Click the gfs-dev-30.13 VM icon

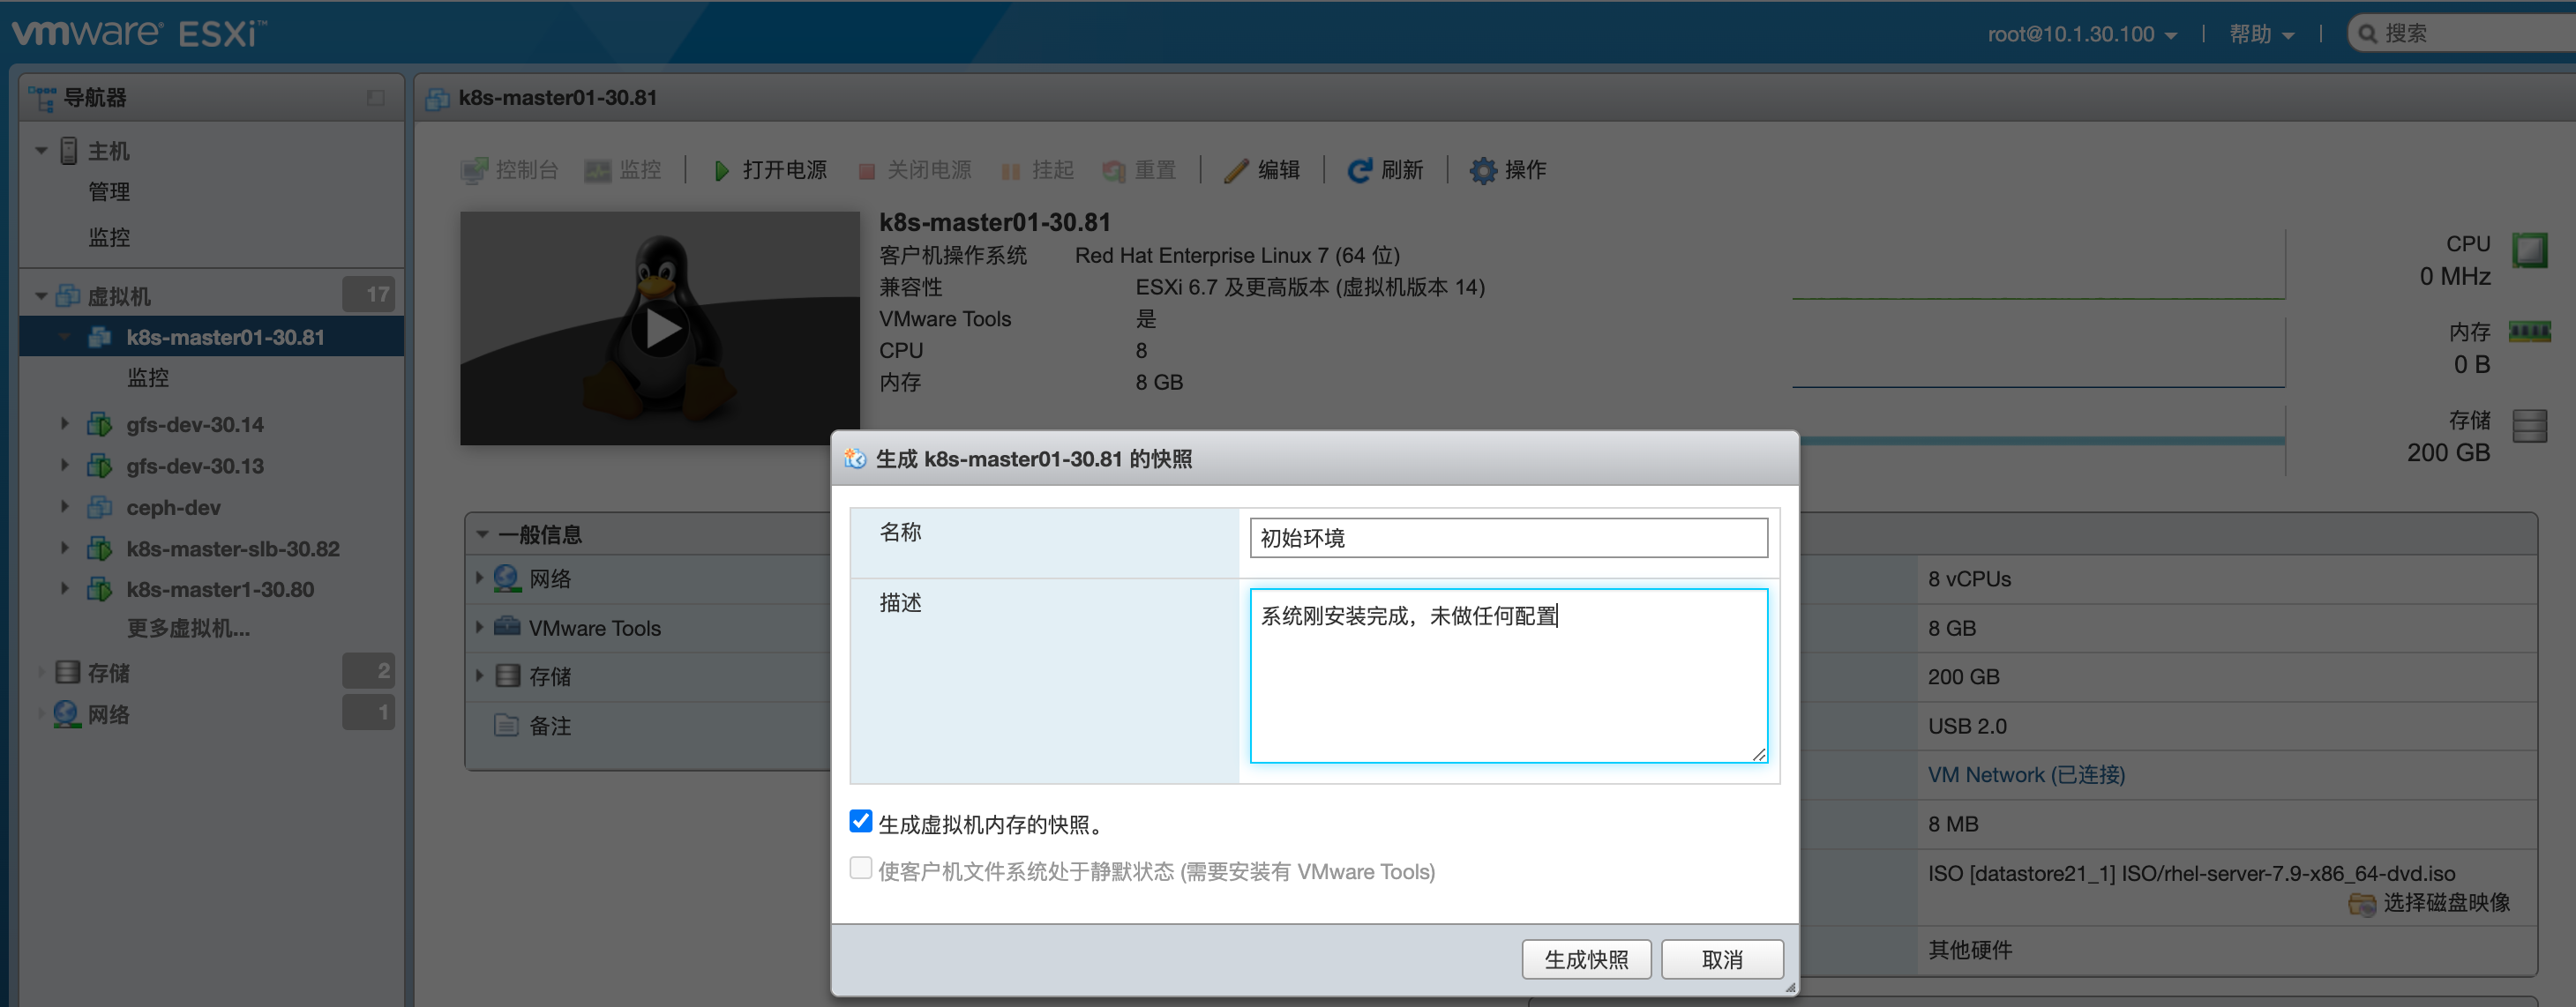[x=99, y=466]
